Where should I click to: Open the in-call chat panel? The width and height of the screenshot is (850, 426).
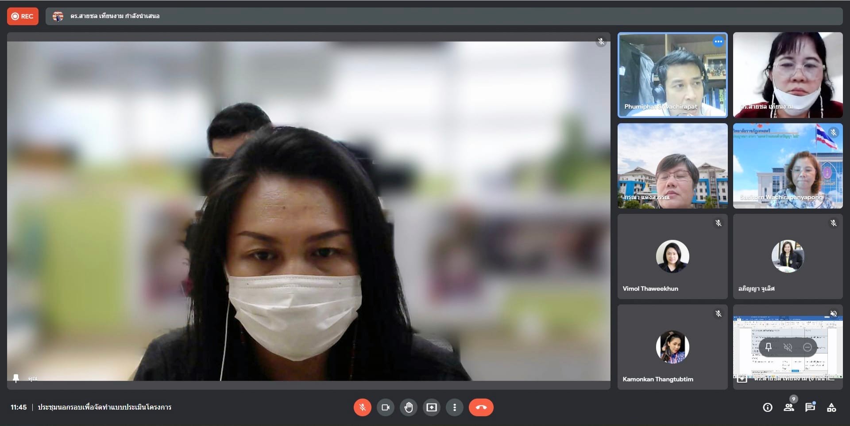pyautogui.click(x=810, y=407)
